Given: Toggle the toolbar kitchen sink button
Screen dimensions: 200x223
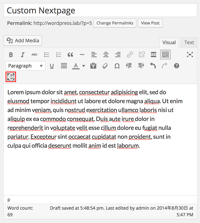Looking at the screenshot, I should (x=165, y=55).
